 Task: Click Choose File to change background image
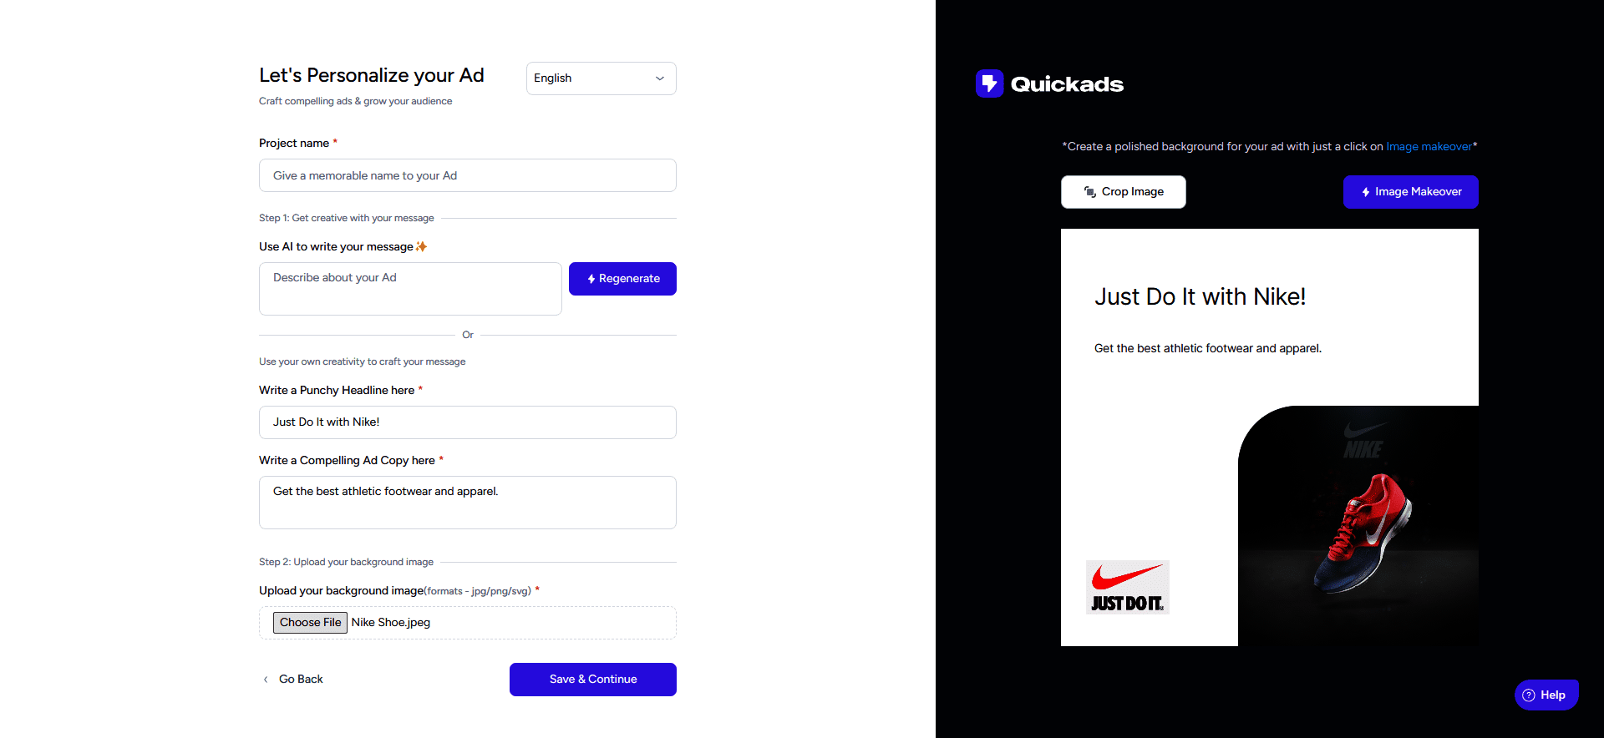[310, 622]
